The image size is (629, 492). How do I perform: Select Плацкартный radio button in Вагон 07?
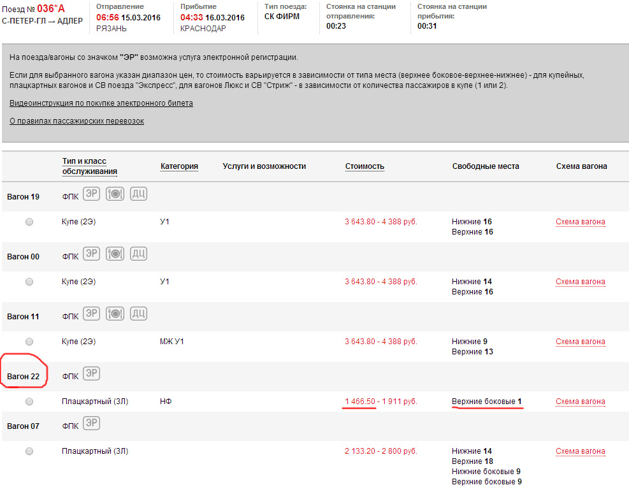[x=29, y=451]
